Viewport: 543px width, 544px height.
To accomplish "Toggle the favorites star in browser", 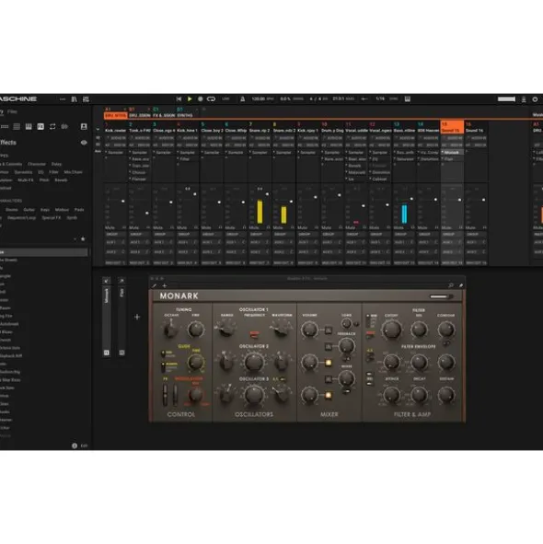I will [83, 239].
